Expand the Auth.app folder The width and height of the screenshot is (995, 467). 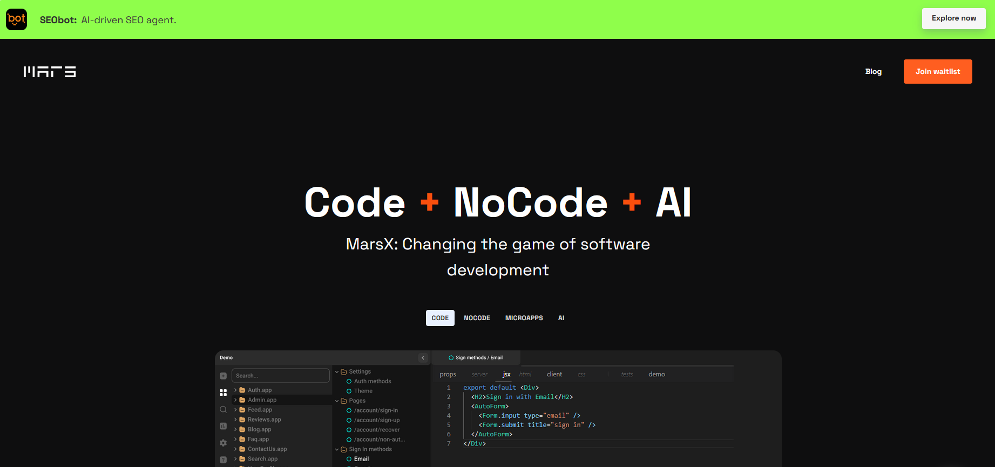pyautogui.click(x=236, y=390)
